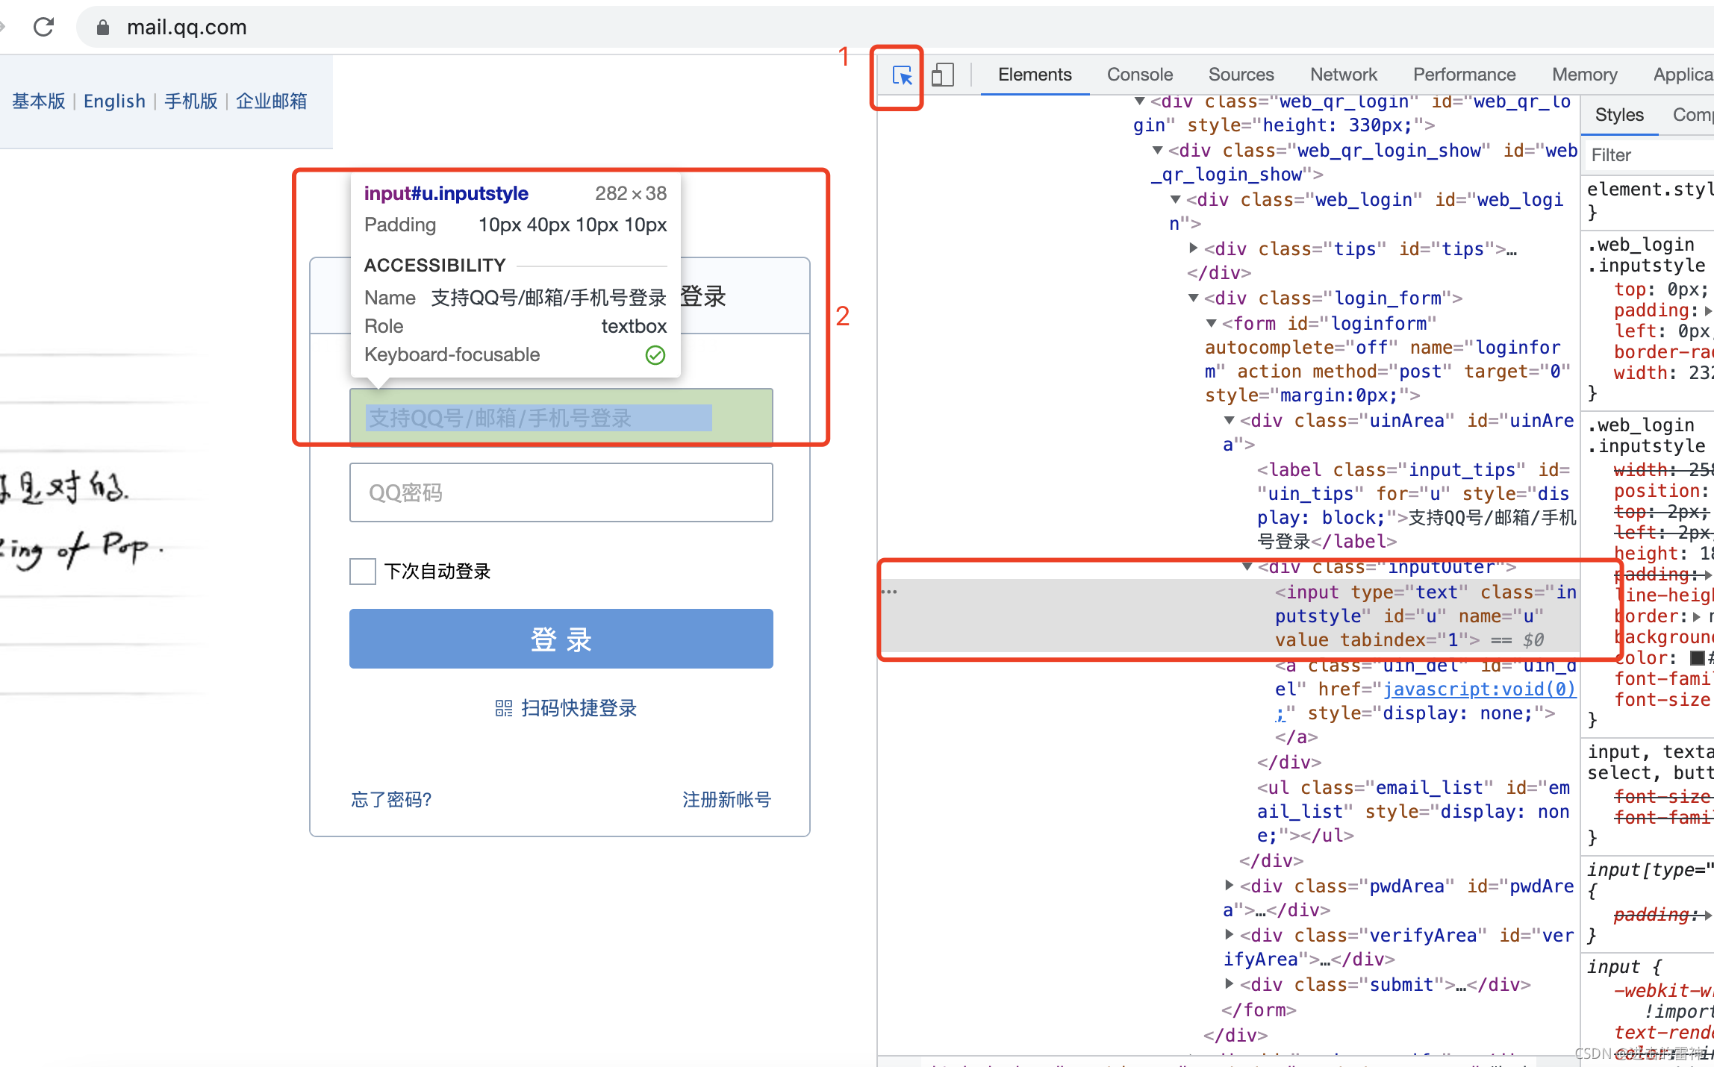Image resolution: width=1714 pixels, height=1067 pixels.
Task: Collapse the loginform form node
Action: [x=1211, y=324]
